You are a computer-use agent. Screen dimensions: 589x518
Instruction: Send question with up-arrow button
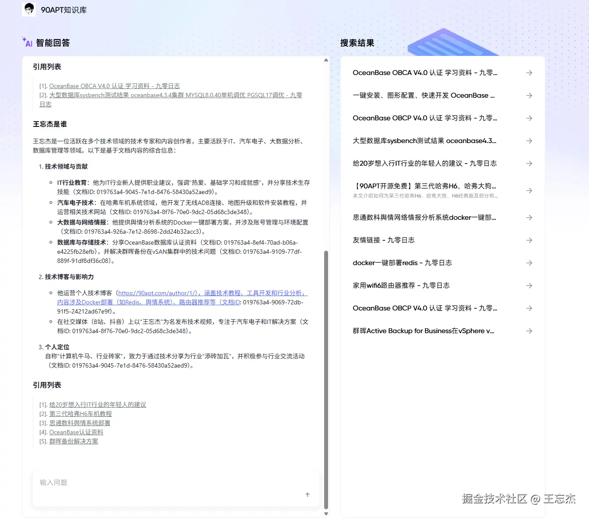(308, 495)
